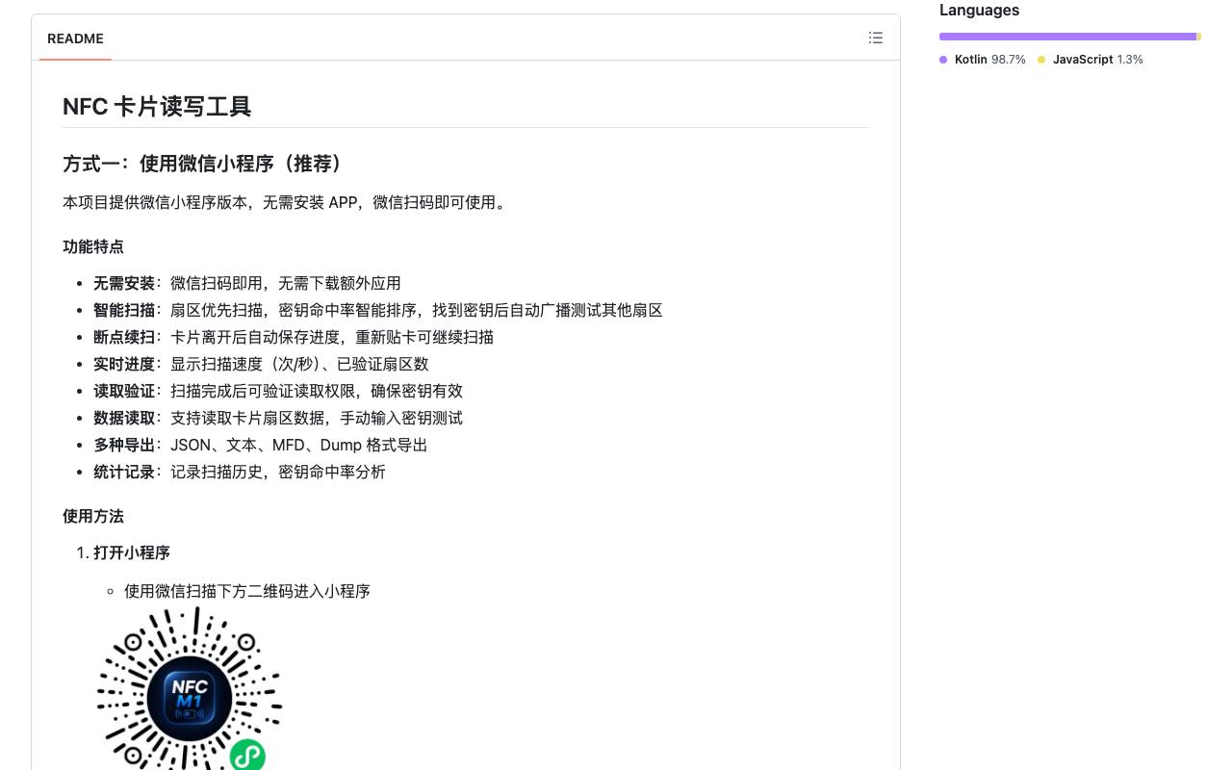Viewport: 1232px width, 770px height.
Task: Click the "使用方法" subheading
Action: coord(93,516)
